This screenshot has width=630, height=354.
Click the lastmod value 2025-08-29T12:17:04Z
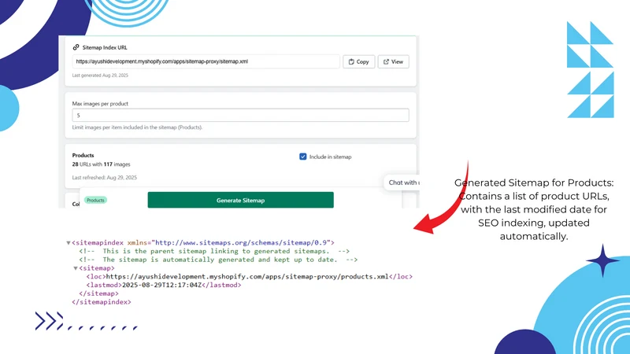[x=161, y=285]
